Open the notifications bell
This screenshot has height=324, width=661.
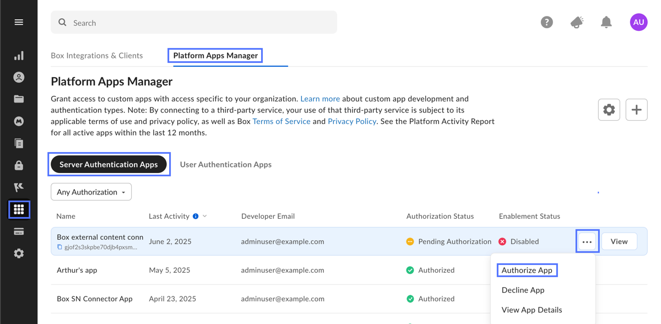pos(606,22)
